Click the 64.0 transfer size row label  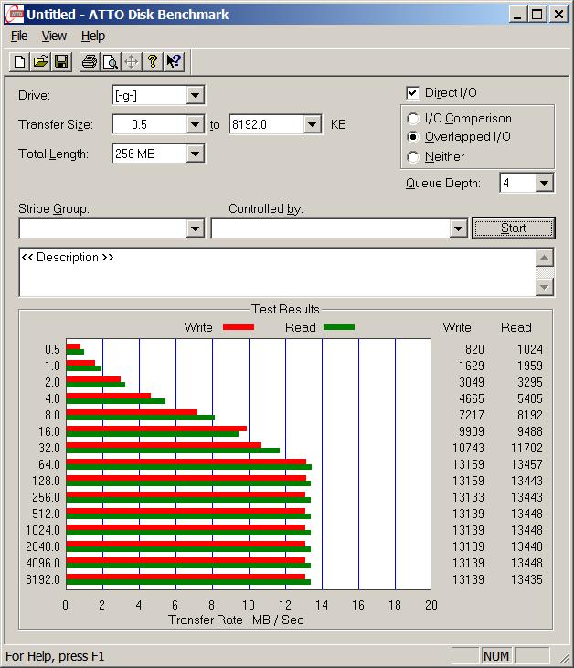point(49,464)
